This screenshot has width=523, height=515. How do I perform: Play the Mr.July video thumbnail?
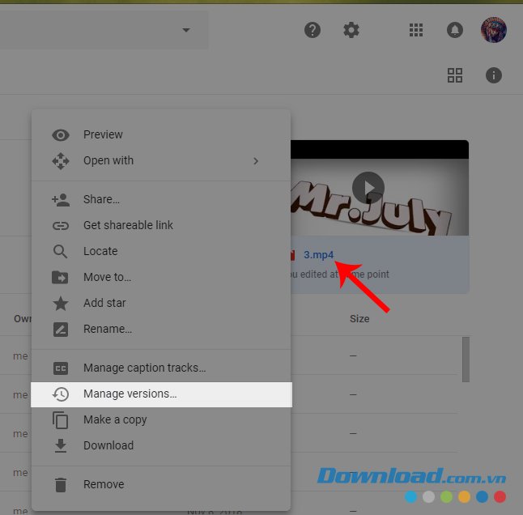click(x=368, y=188)
